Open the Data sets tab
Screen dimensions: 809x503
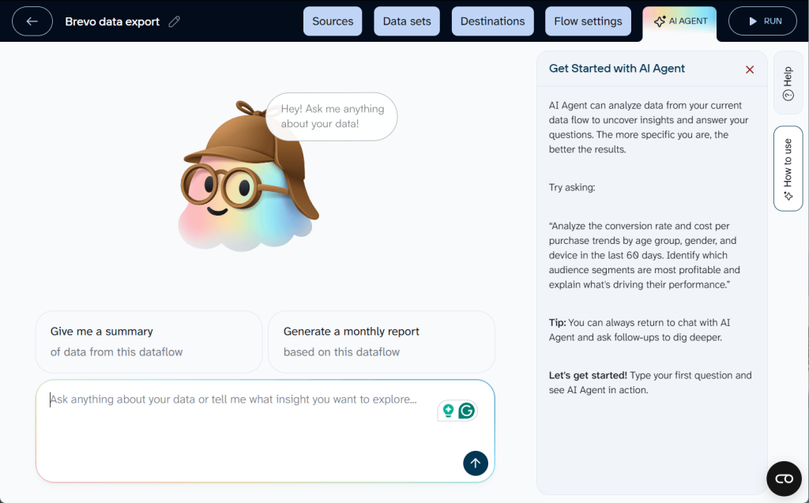406,21
